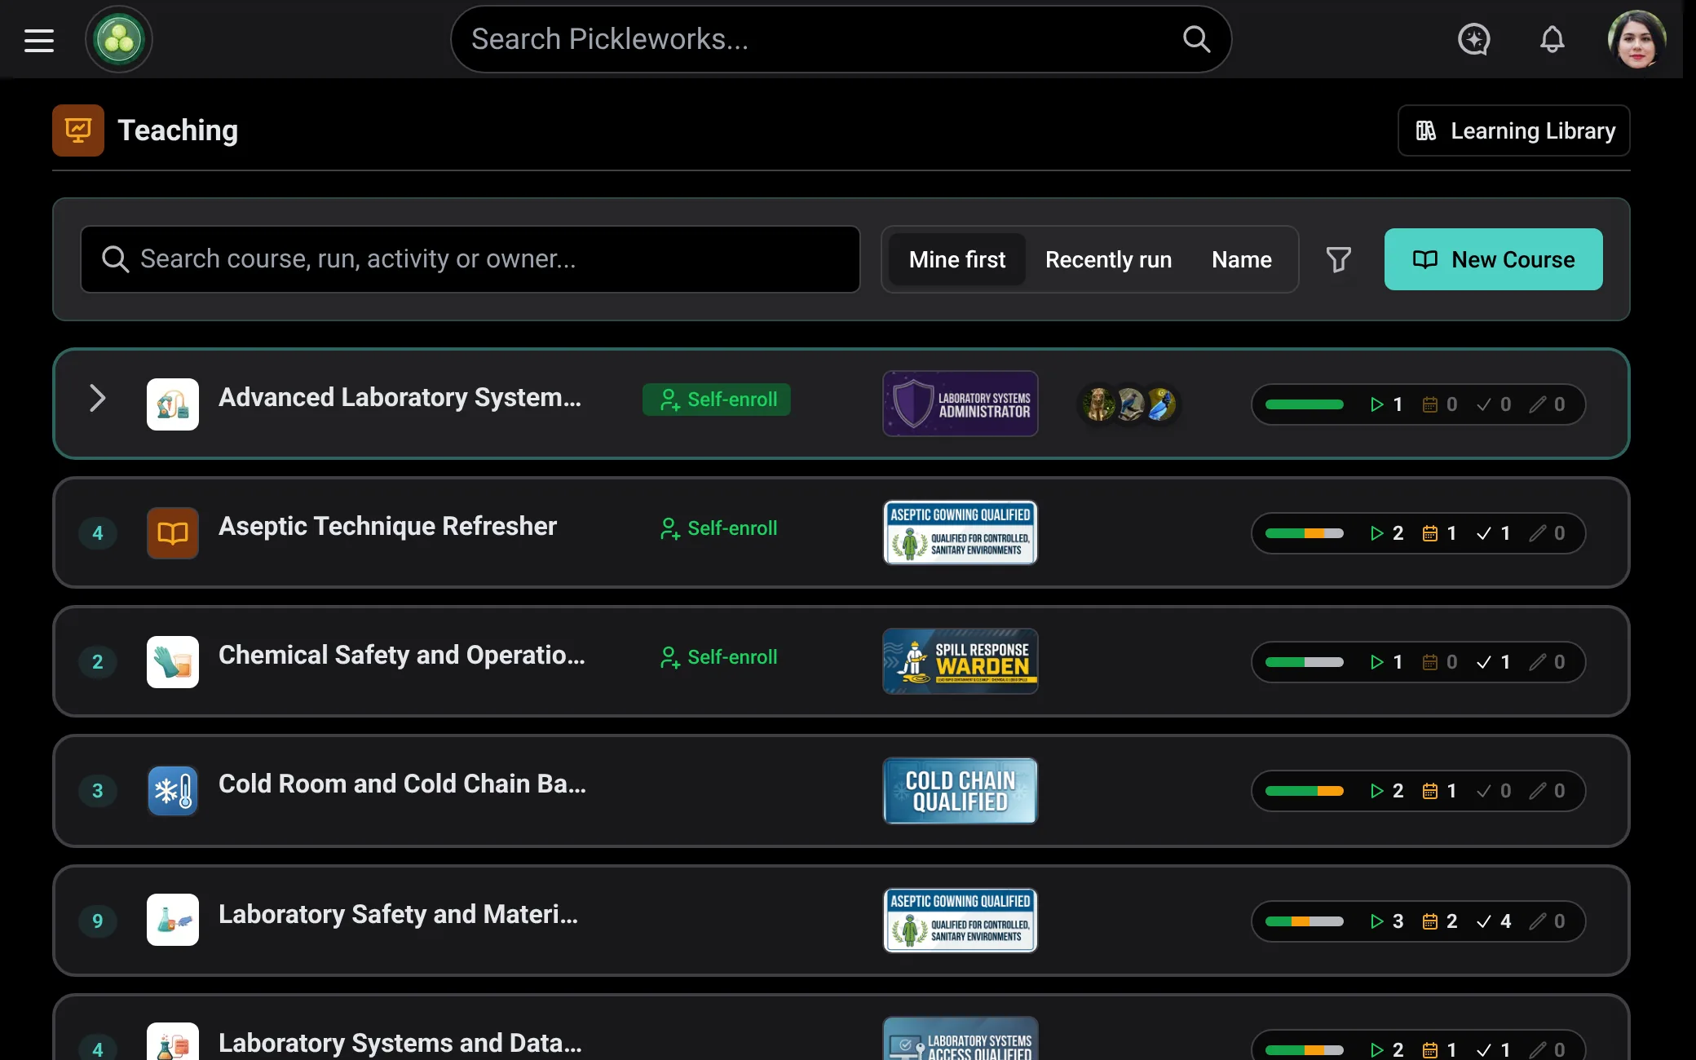This screenshot has height=1060, width=1696.
Task: Focus the course, run, activity search field
Action: 470,259
